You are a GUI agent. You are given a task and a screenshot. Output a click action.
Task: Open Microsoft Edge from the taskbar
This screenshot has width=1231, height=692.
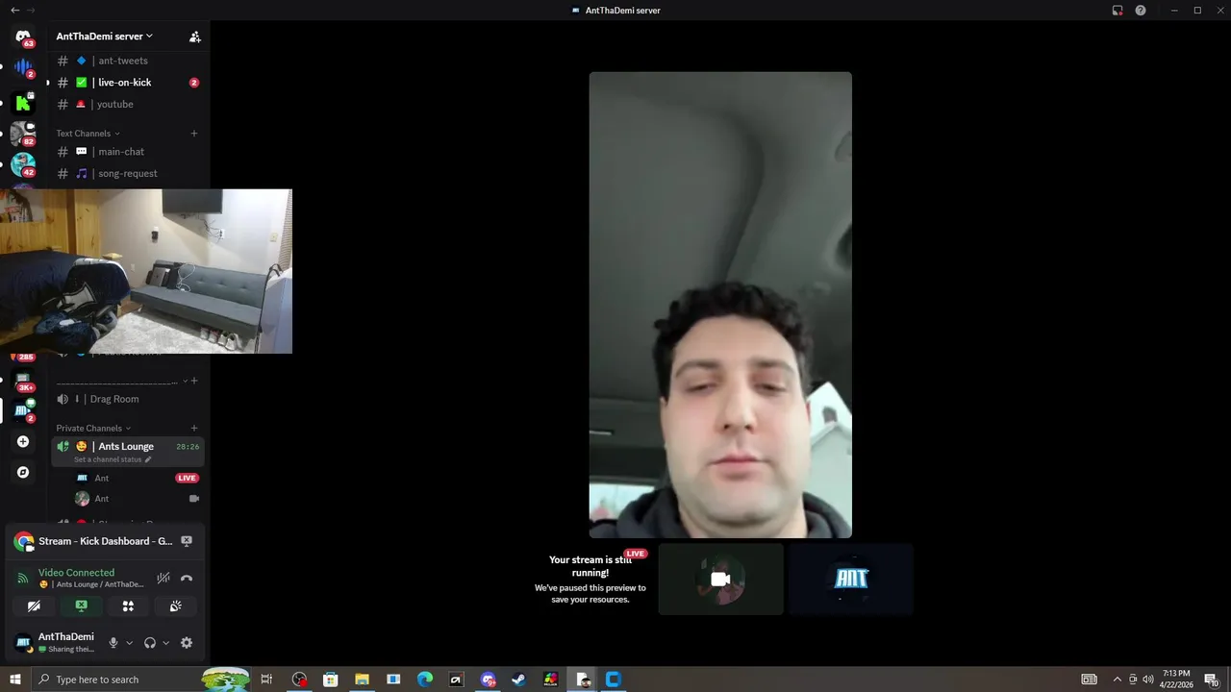(425, 680)
